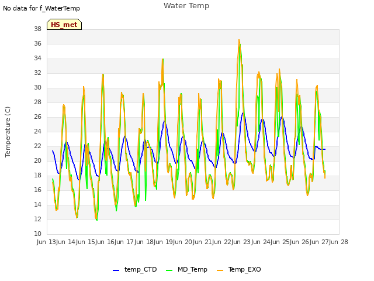The width and height of the screenshot is (374, 281).
Task: Click the 26 y-axis tick label
Action: 37,116
